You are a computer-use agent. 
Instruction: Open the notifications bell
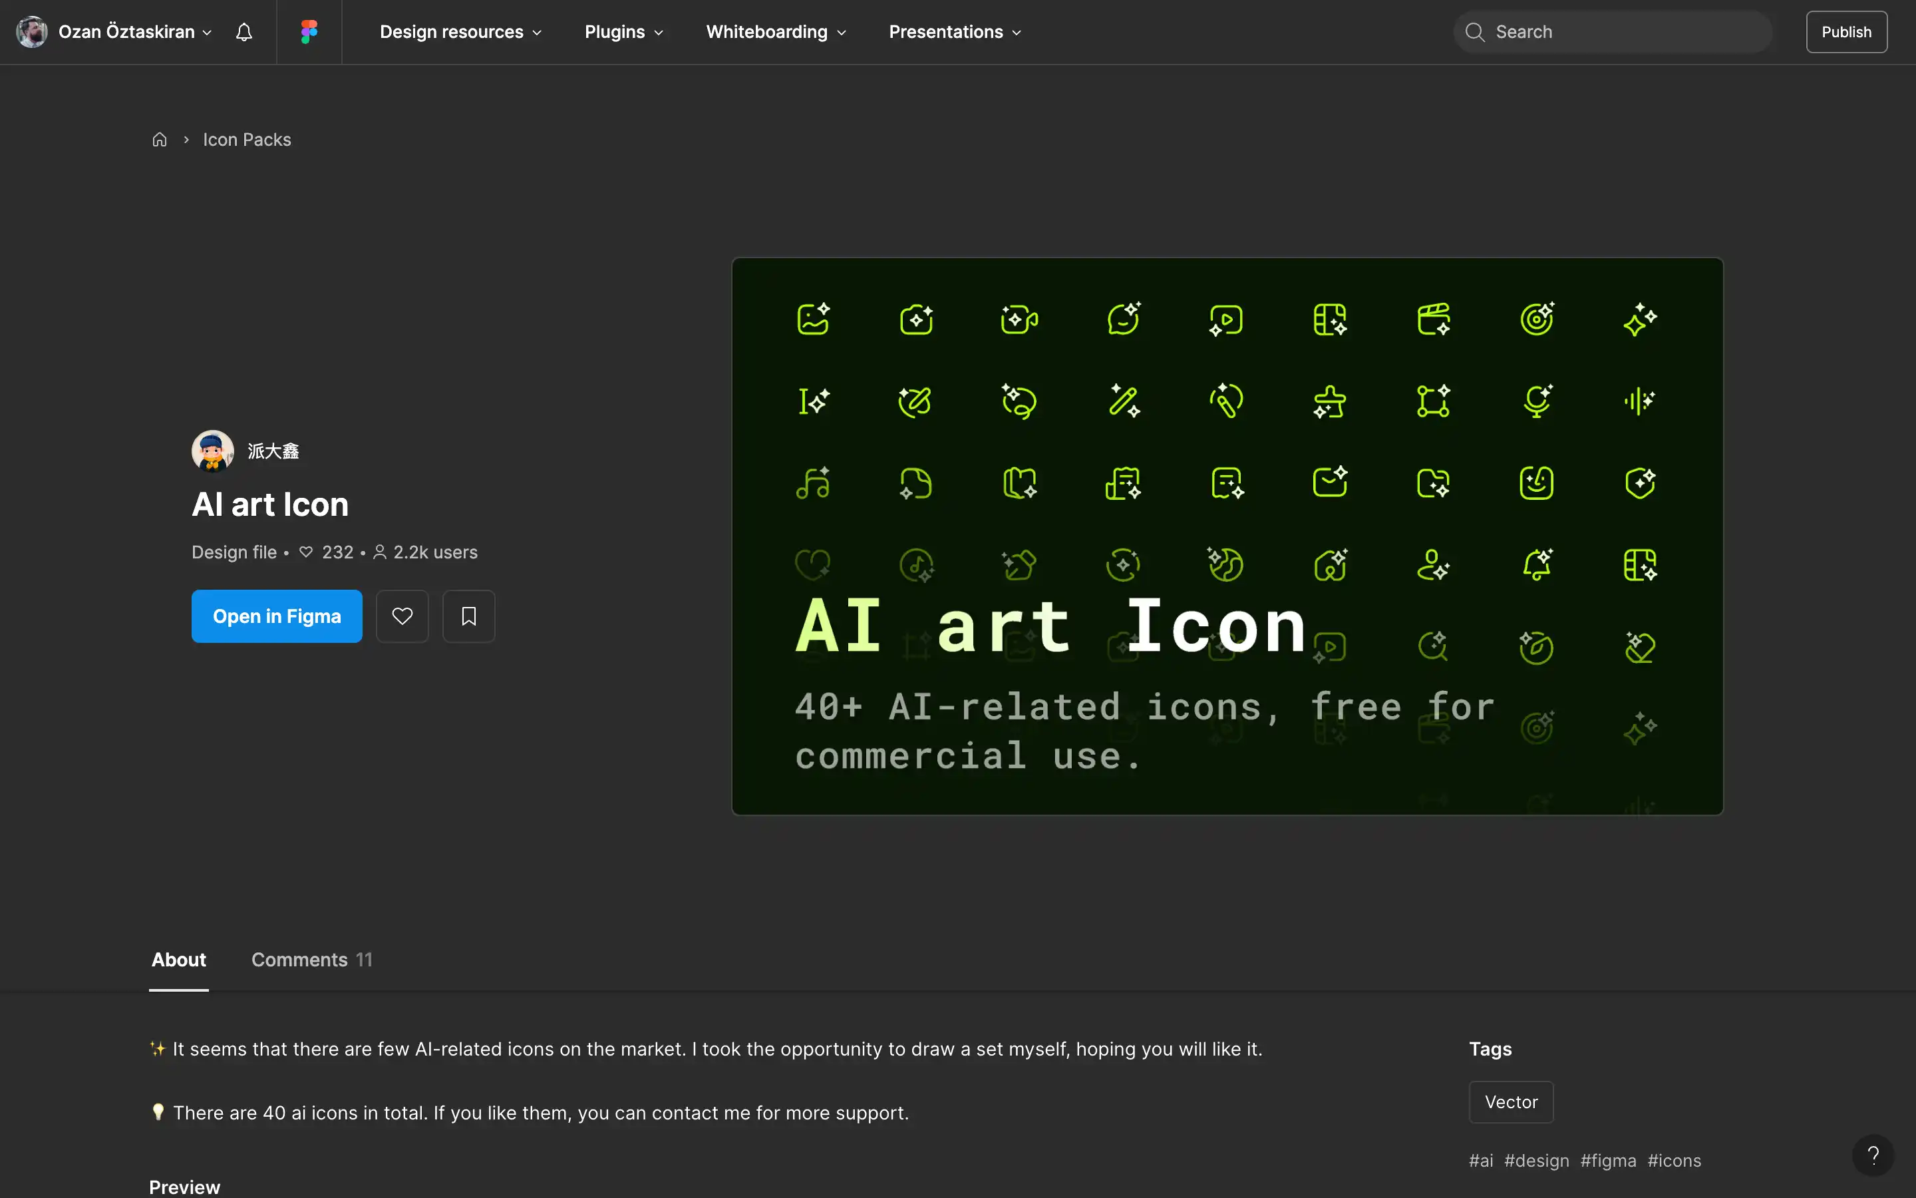coord(244,32)
